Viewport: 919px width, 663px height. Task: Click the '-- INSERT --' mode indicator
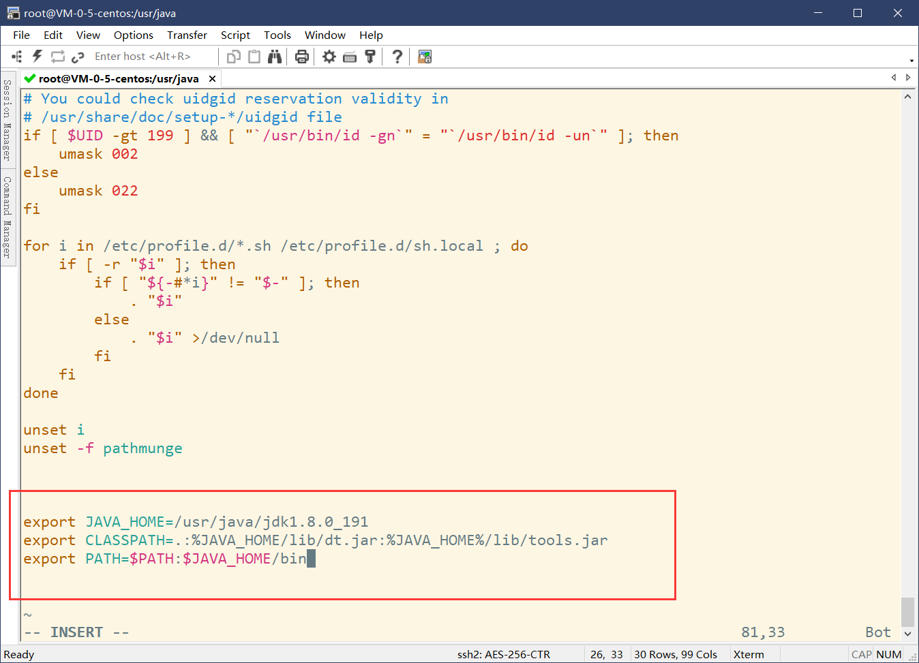(x=76, y=632)
